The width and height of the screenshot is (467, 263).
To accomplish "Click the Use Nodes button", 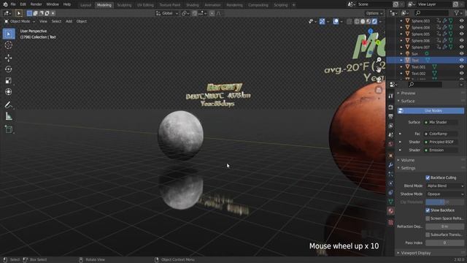I will coord(431,110).
